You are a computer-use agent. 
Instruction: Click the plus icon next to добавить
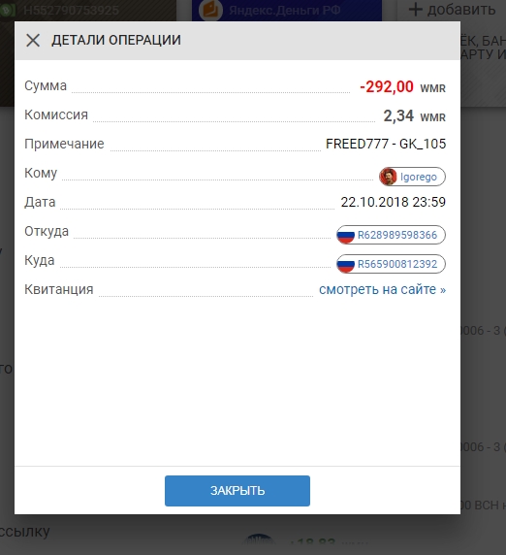[x=416, y=10]
